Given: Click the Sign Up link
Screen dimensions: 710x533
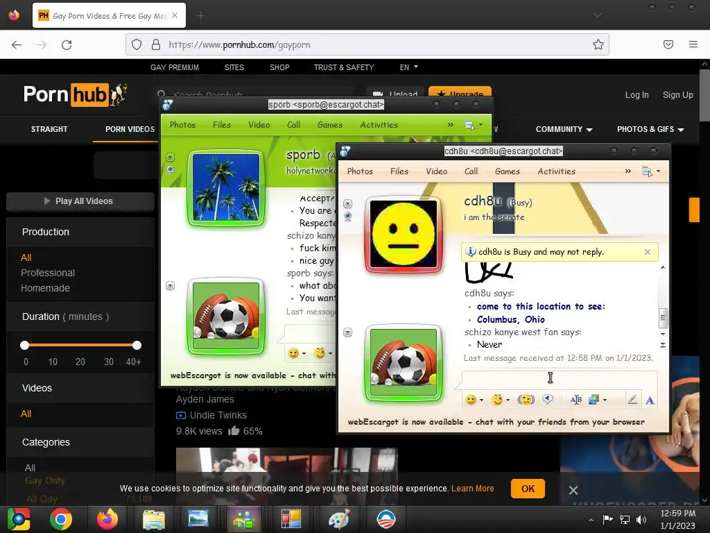Looking at the screenshot, I should click(678, 94).
